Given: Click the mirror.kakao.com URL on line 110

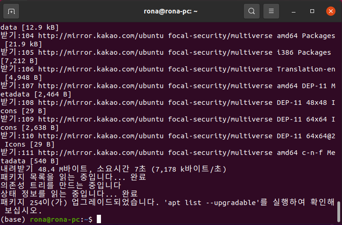Looking at the screenshot, I should coord(101,136).
